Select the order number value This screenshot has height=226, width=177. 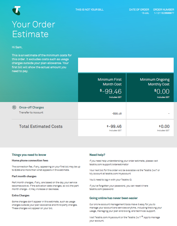(164, 13)
